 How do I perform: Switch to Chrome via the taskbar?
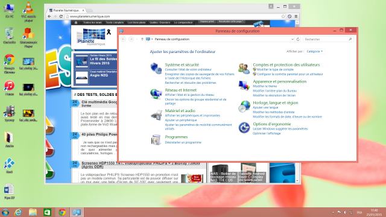click(62, 212)
